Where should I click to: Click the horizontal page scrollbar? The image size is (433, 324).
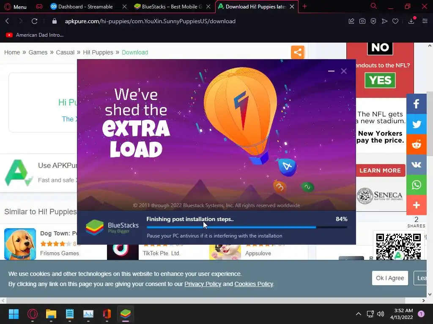click(x=206, y=300)
